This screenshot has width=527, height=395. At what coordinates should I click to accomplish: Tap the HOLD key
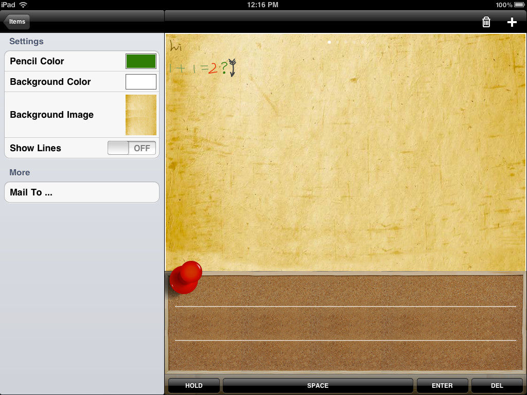coord(194,385)
